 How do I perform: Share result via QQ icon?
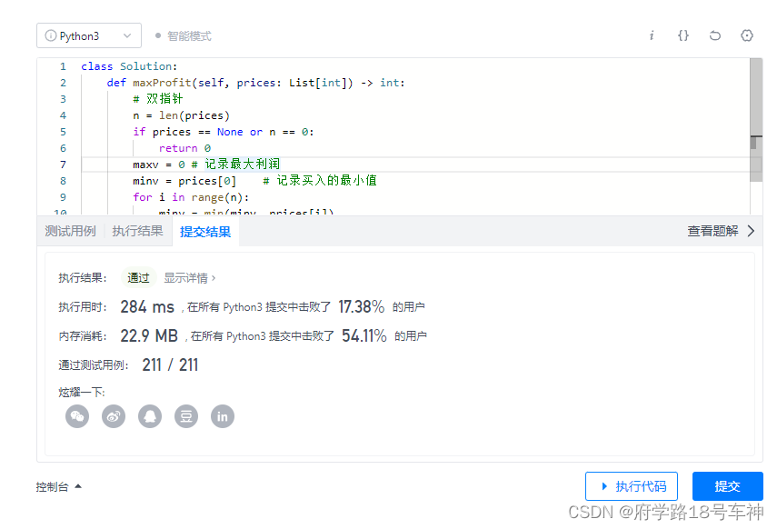coord(150,416)
